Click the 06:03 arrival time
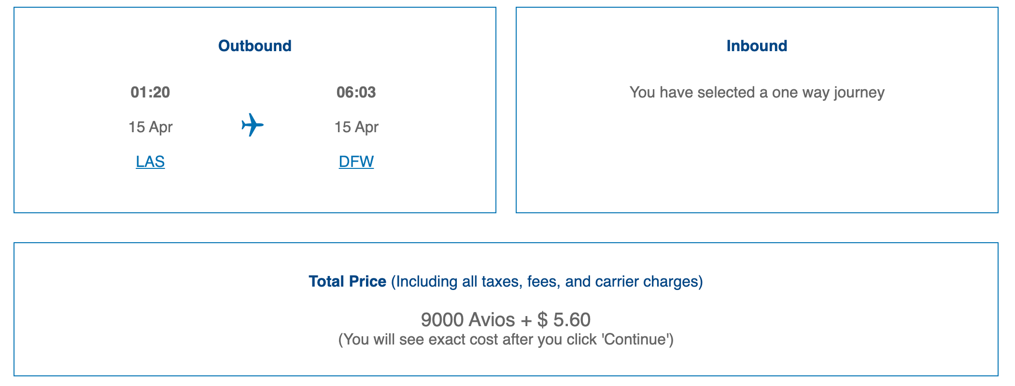Image resolution: width=1015 pixels, height=386 pixels. point(356,92)
